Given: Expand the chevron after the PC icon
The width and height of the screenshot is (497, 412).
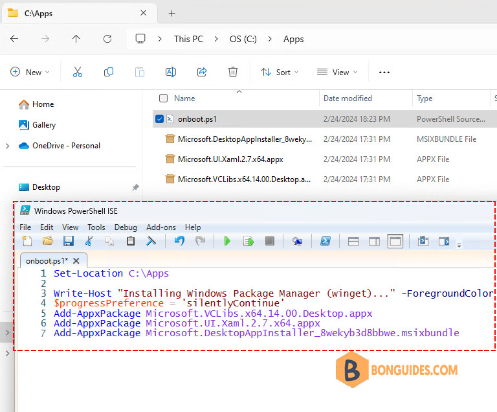Looking at the screenshot, I should [160, 39].
